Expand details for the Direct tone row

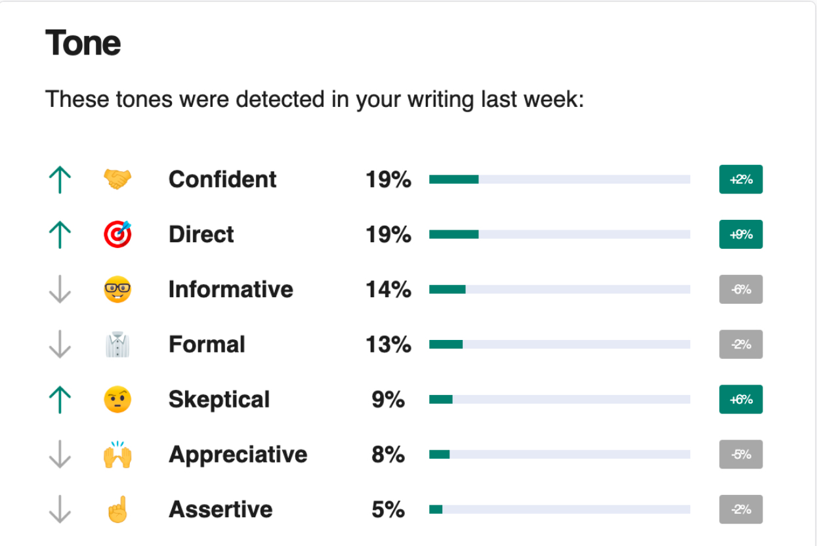[201, 234]
